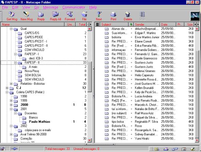
Task: Toggle message threading icon in header
Action: [x=97, y=24]
